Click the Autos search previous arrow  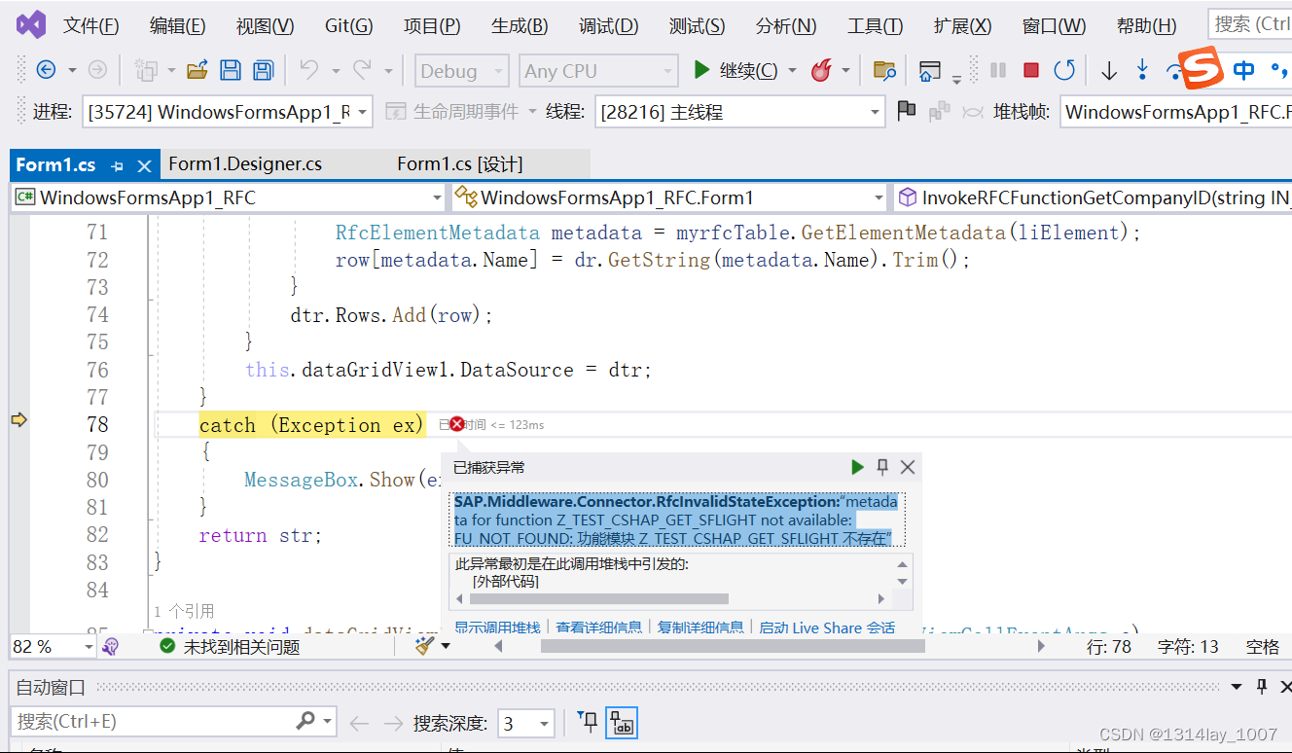tap(358, 723)
